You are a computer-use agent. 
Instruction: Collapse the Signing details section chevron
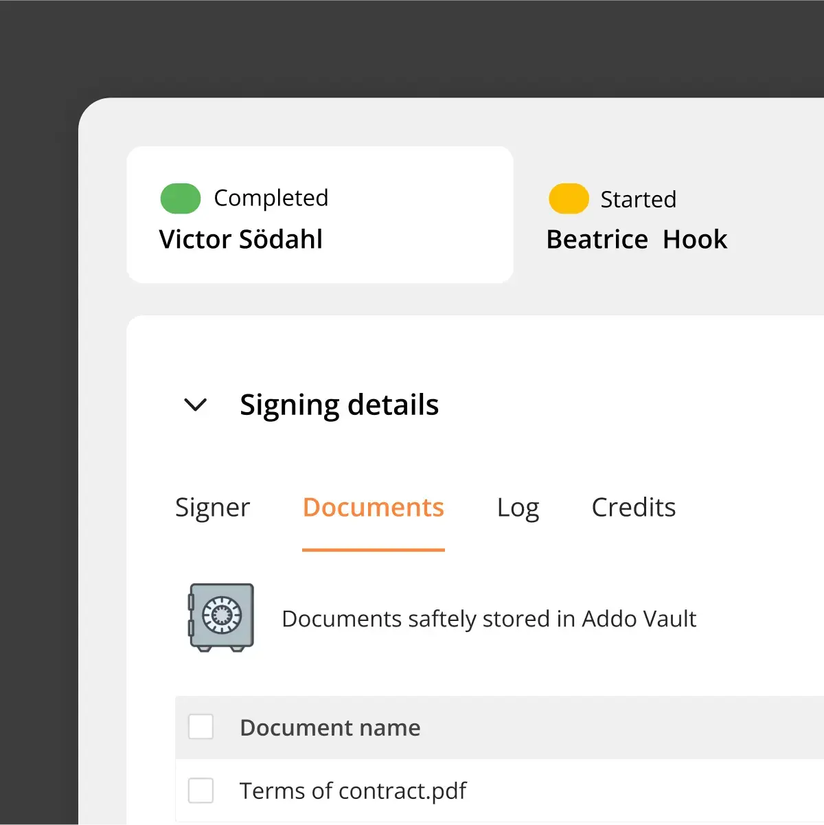pos(196,405)
